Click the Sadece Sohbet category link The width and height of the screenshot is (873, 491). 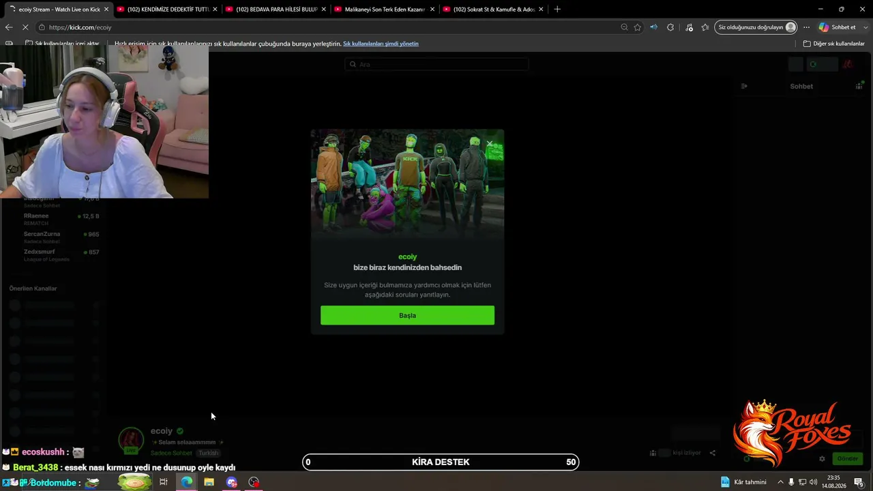(x=171, y=453)
